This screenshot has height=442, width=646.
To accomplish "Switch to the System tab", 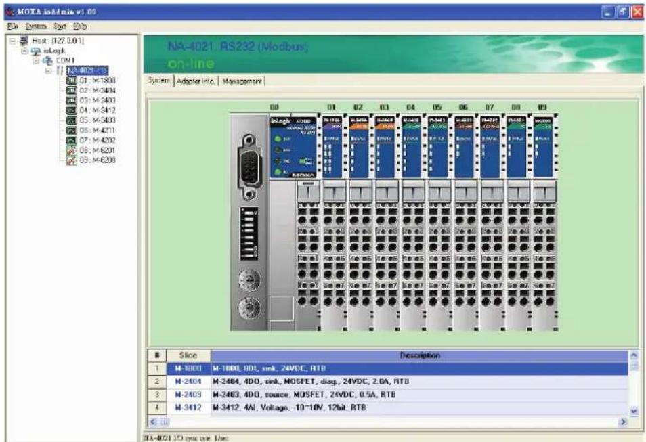I will tap(159, 81).
